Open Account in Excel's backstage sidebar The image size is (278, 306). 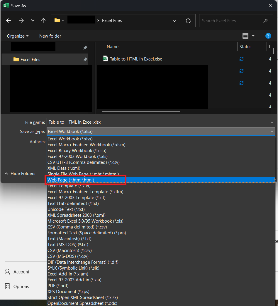17,272
